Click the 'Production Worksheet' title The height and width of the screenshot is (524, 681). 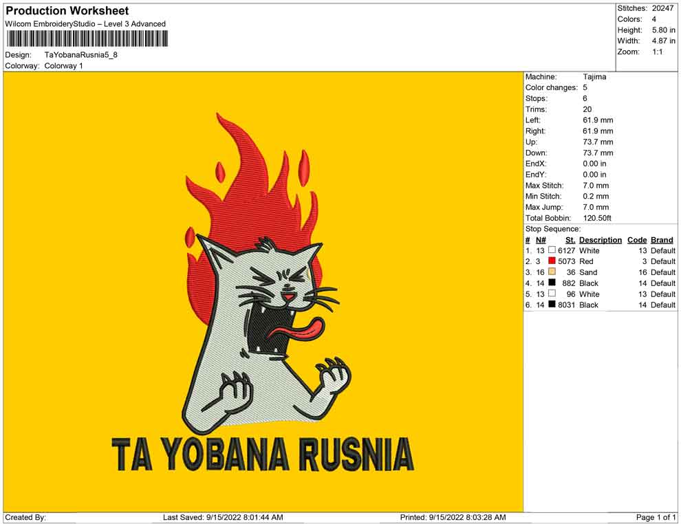tap(67, 11)
